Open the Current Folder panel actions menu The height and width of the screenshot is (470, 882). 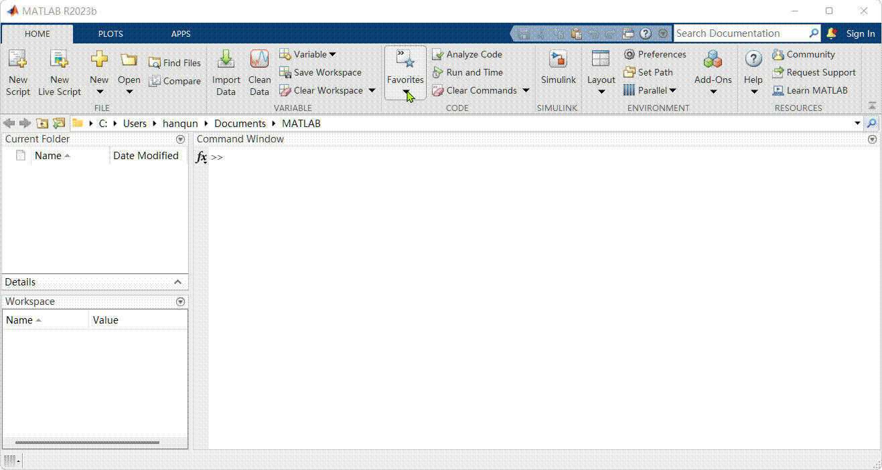(x=180, y=139)
